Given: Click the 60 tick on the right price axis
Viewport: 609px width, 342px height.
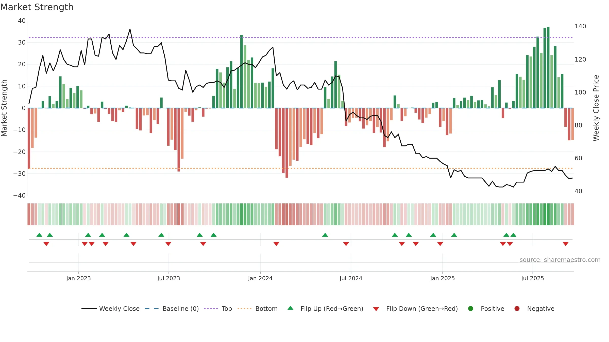Looking at the screenshot, I should coord(579,158).
